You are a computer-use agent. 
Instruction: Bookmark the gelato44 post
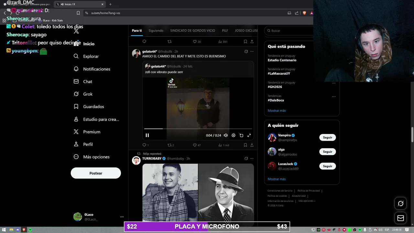[245, 145]
